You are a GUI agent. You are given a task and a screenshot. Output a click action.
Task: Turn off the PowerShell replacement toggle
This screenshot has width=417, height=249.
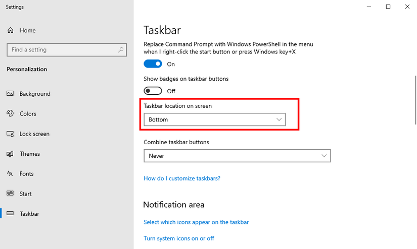(x=153, y=64)
